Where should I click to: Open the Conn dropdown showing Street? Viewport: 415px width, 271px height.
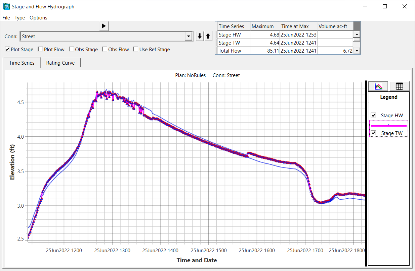(189, 36)
